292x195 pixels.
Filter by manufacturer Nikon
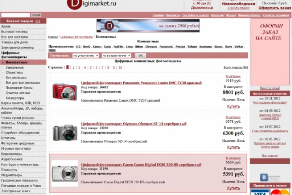[x=139, y=47]
